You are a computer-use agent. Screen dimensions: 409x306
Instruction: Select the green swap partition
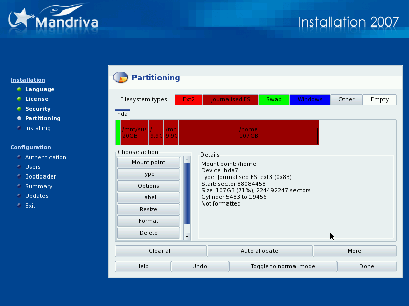click(x=118, y=133)
